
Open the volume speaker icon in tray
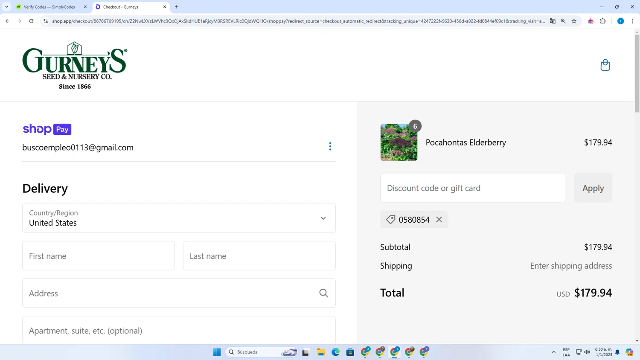[587, 352]
